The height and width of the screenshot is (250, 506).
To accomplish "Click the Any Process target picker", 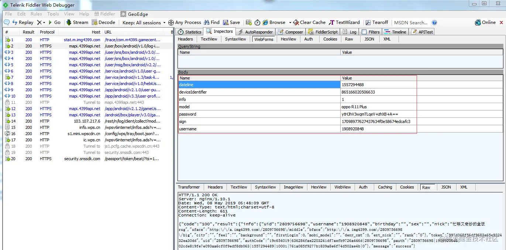I will click(x=185, y=22).
